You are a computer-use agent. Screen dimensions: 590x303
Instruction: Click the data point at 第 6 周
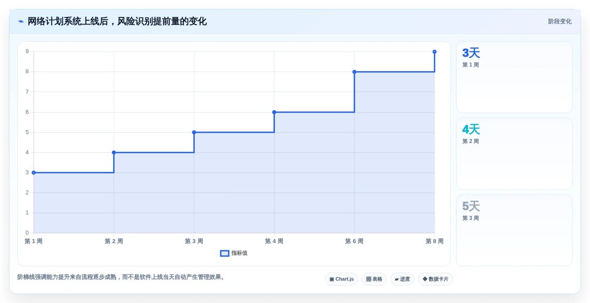point(354,72)
